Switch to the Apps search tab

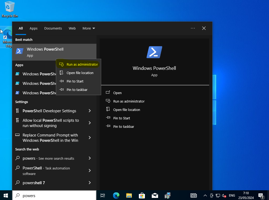(33, 28)
